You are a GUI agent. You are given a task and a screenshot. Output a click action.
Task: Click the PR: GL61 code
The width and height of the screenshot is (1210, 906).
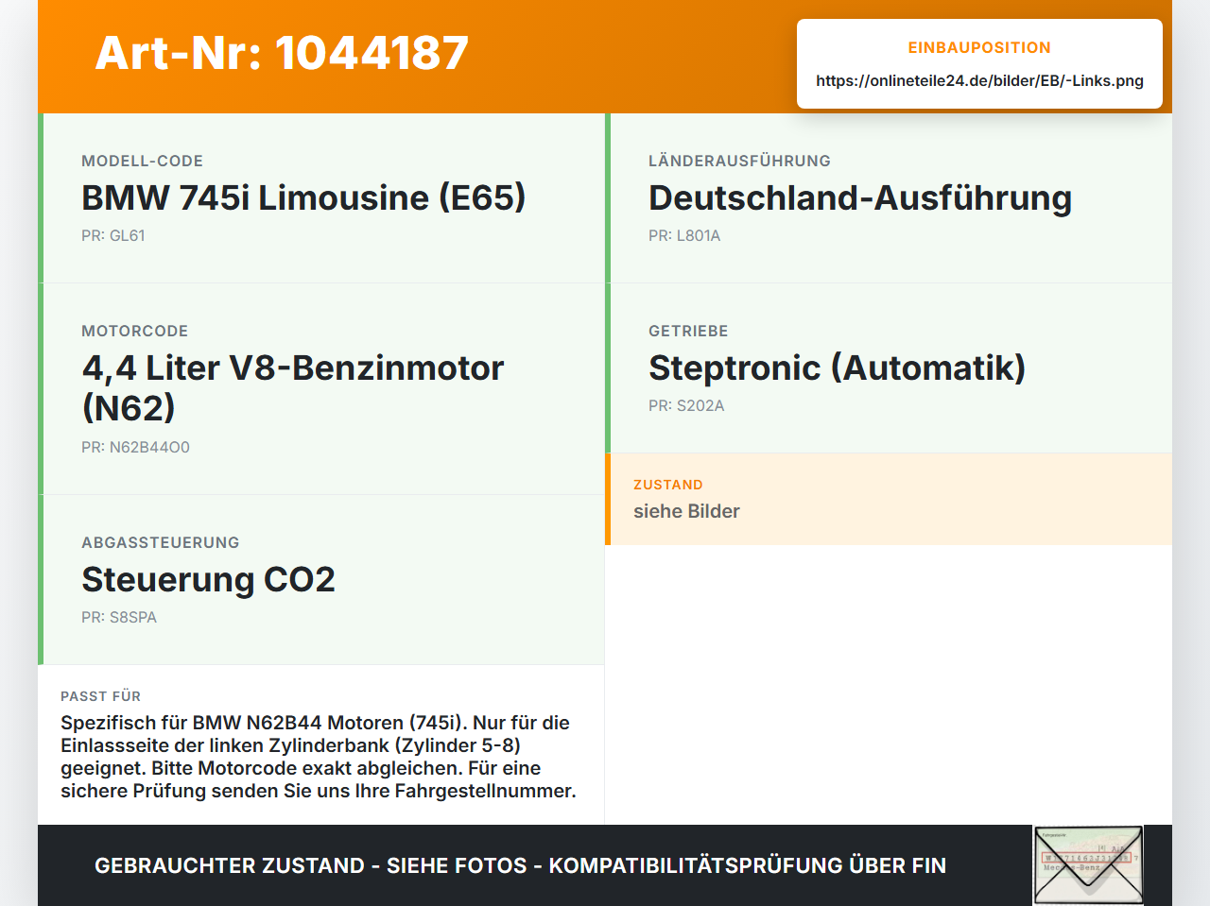113,236
